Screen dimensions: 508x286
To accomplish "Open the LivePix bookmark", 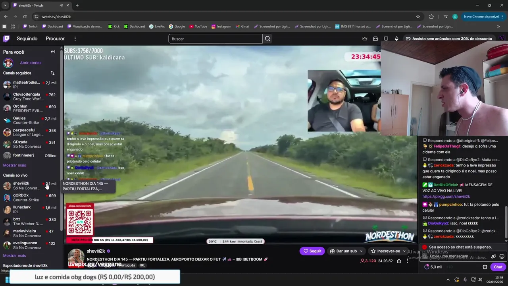I will tap(157, 26).
